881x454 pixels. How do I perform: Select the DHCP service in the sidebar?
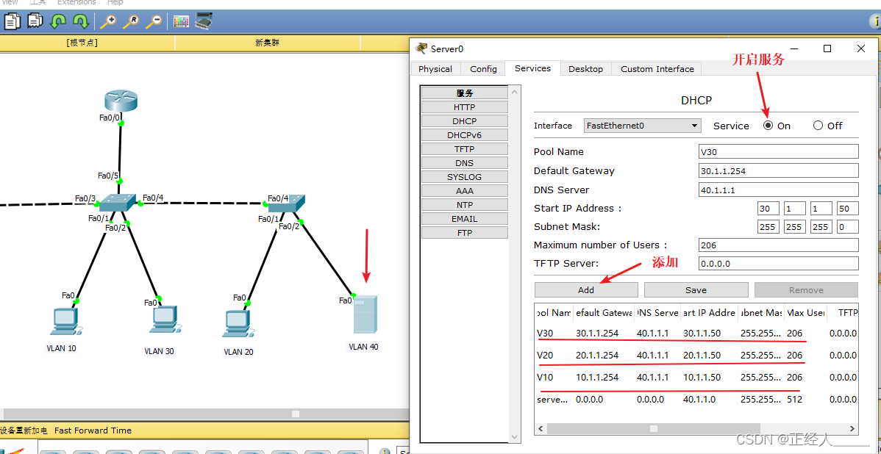(x=464, y=120)
